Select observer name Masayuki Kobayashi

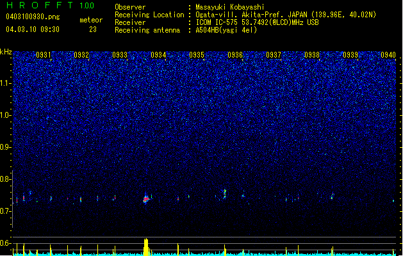[230, 7]
